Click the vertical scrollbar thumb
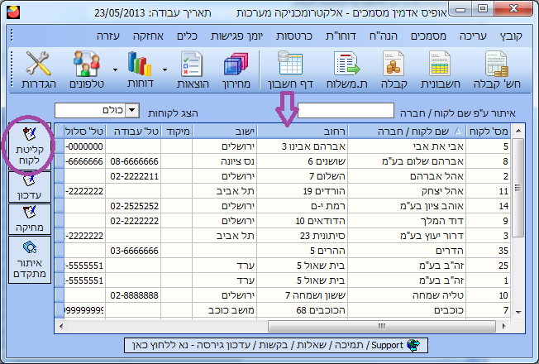This screenshot has width=539, height=364. pos(518,188)
